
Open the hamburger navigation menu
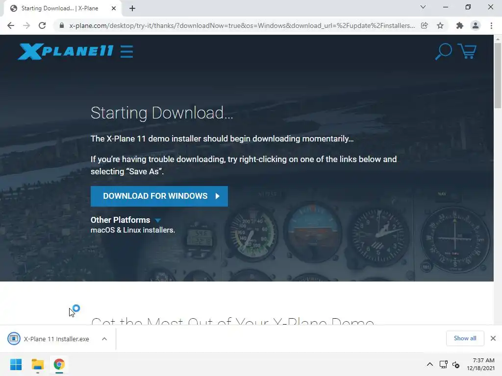126,51
